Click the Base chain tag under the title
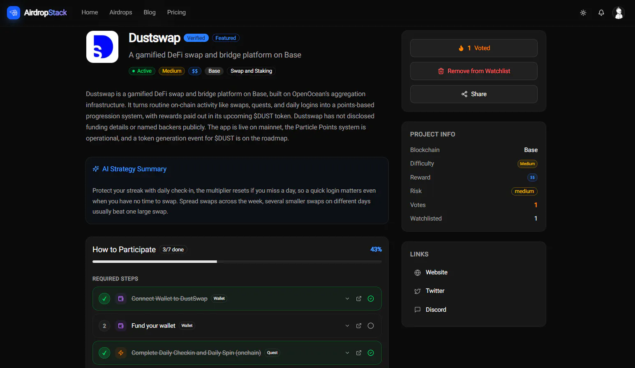This screenshot has height=368, width=635. (x=214, y=71)
